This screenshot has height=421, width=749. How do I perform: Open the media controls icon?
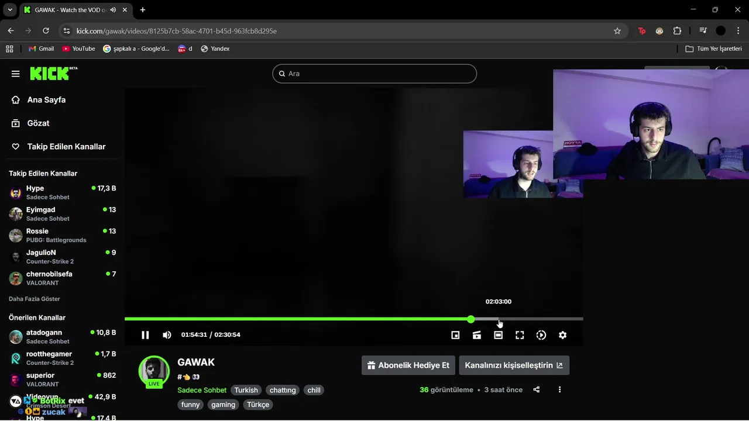click(x=703, y=31)
